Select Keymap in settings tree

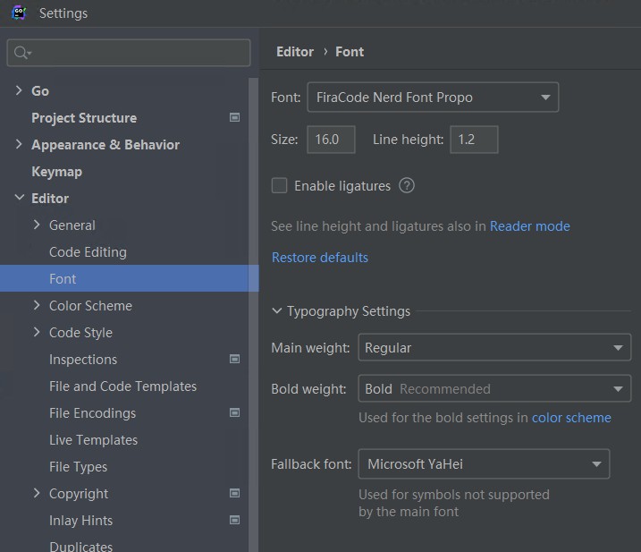pos(57,172)
